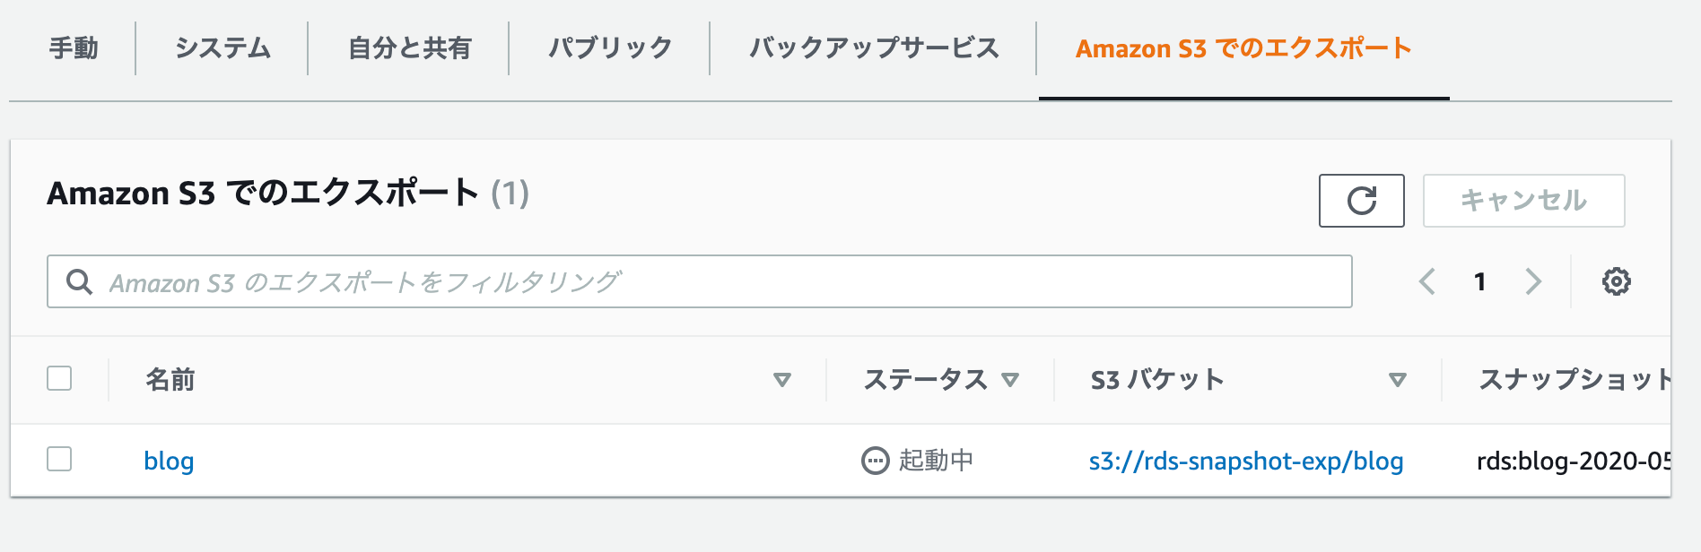Sort by ステータス column arrow
Viewport: 1701px width, 552px height.
[x=1010, y=380]
